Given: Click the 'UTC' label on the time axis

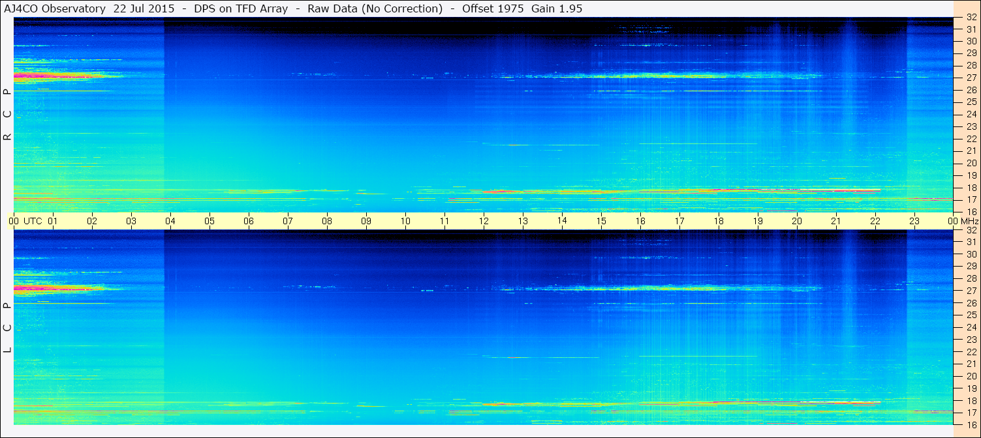Looking at the screenshot, I should [x=33, y=221].
